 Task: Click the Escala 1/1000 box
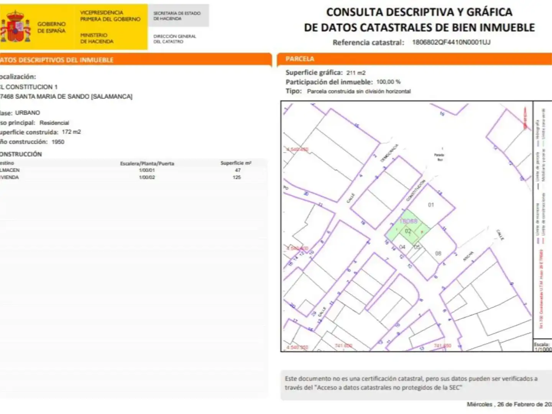(543, 347)
